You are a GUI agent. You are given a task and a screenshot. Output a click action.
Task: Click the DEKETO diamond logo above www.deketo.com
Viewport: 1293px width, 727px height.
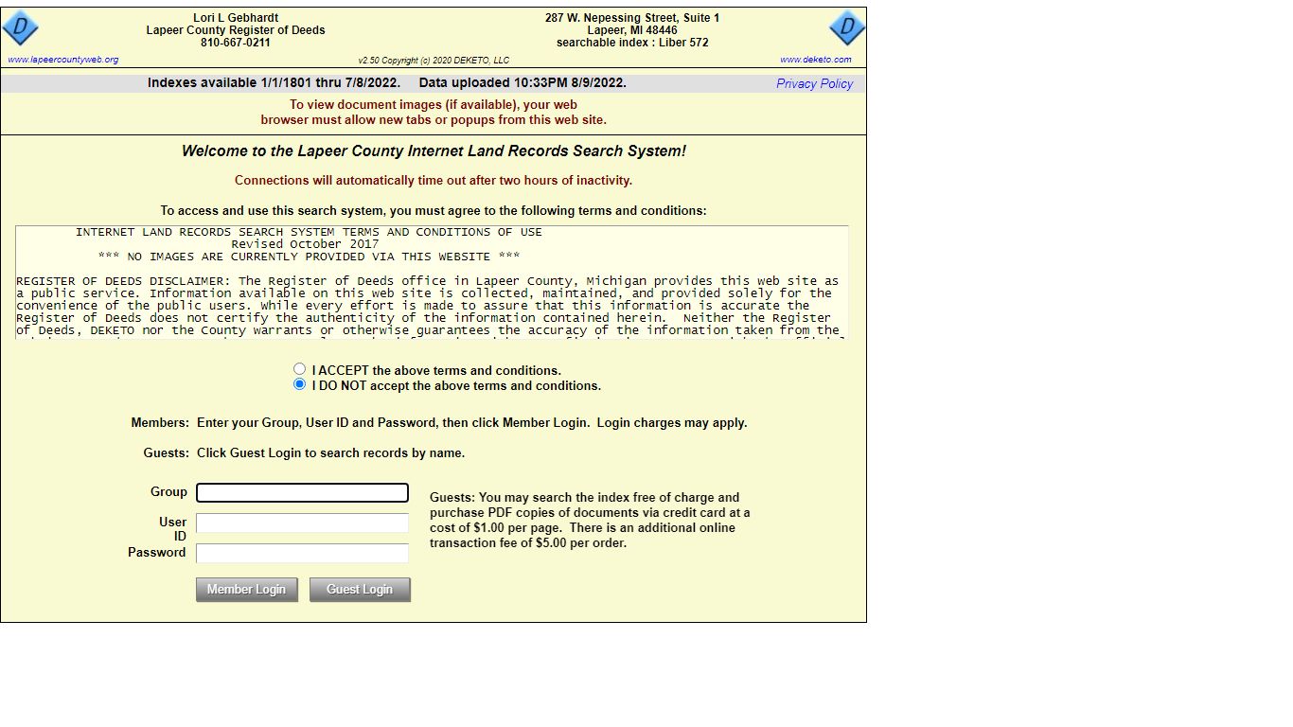click(847, 27)
